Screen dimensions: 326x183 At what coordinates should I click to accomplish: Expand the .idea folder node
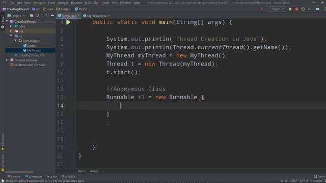11,26
